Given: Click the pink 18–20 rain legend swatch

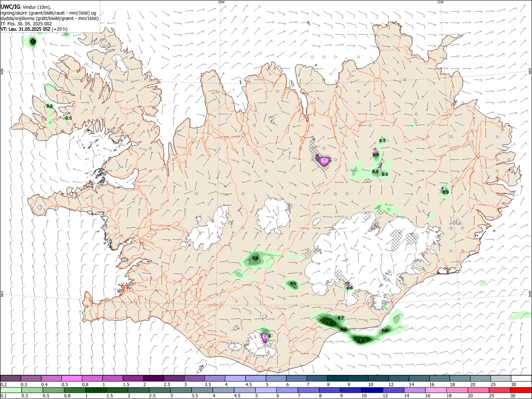Looking at the screenshot, I should click(x=457, y=390).
